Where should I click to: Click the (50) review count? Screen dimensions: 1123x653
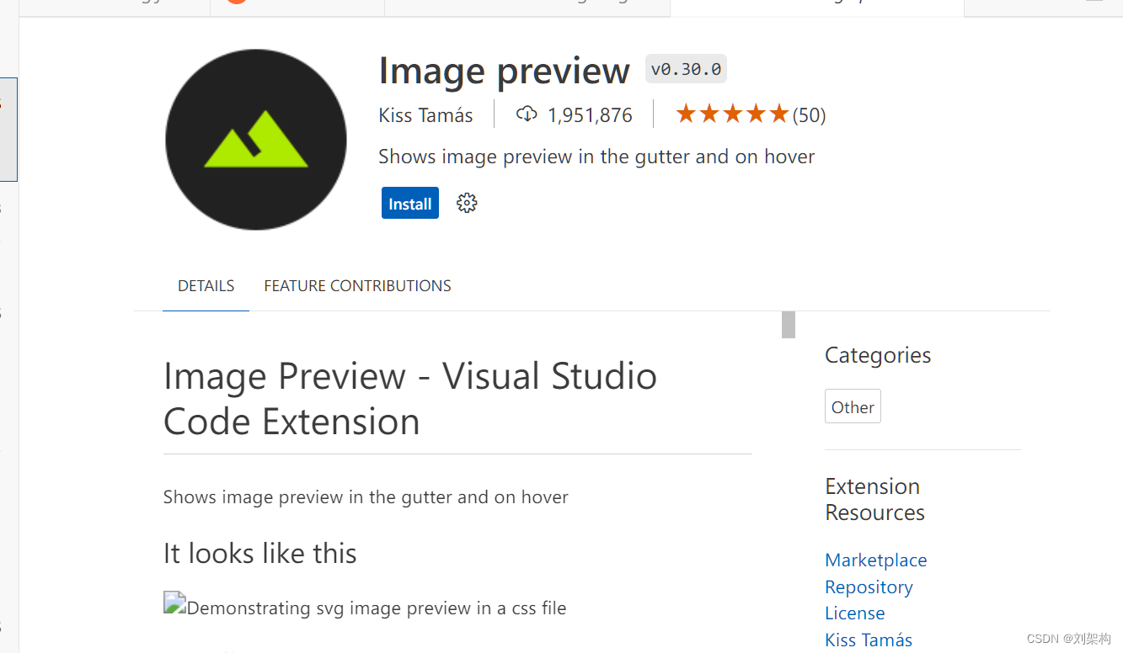[809, 115]
